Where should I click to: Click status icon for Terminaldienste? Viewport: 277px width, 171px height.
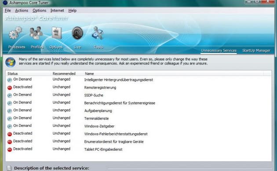(x=10, y=119)
